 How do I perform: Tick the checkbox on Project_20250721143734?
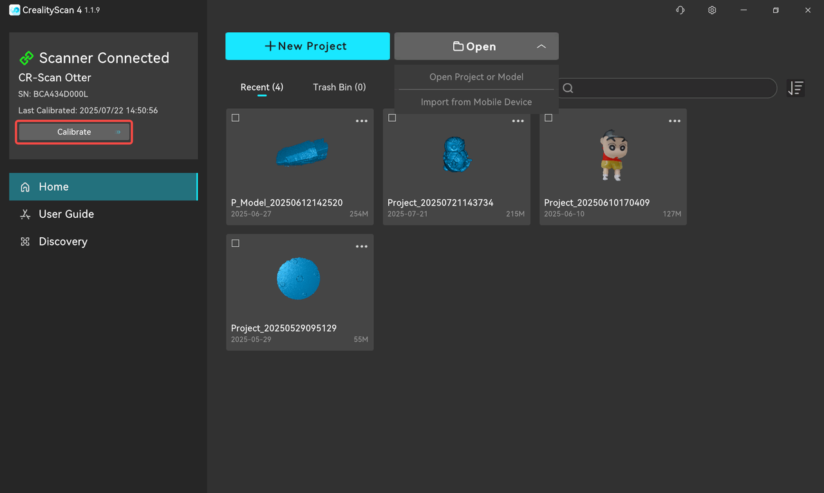[392, 118]
